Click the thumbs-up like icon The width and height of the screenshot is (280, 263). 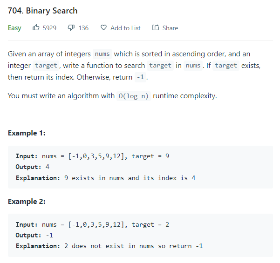click(36, 27)
